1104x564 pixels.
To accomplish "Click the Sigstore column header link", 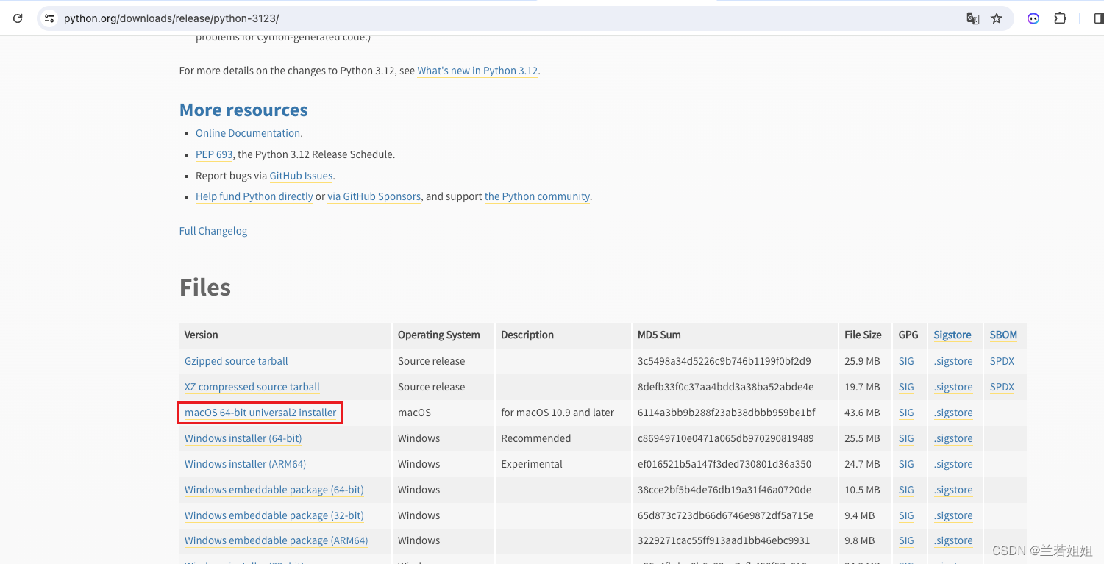I will click(x=952, y=335).
